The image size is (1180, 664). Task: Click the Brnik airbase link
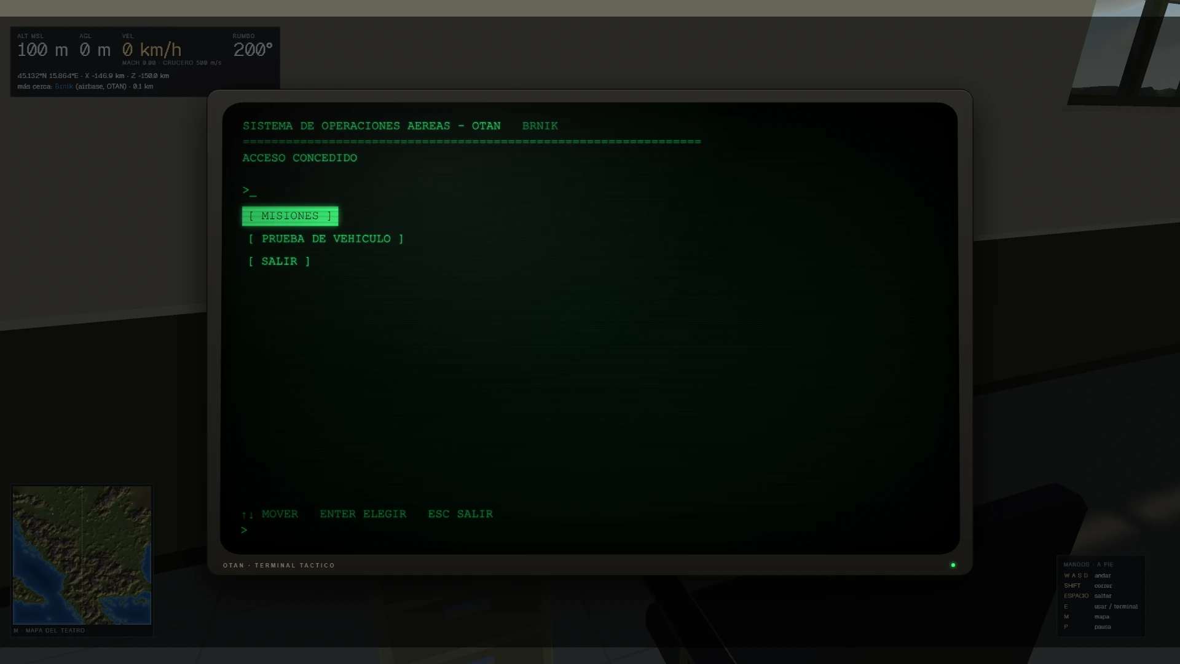(64, 87)
